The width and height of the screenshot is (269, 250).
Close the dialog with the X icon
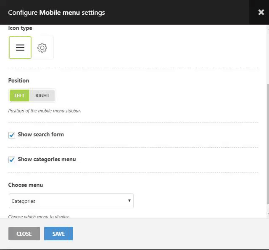pos(261,12)
